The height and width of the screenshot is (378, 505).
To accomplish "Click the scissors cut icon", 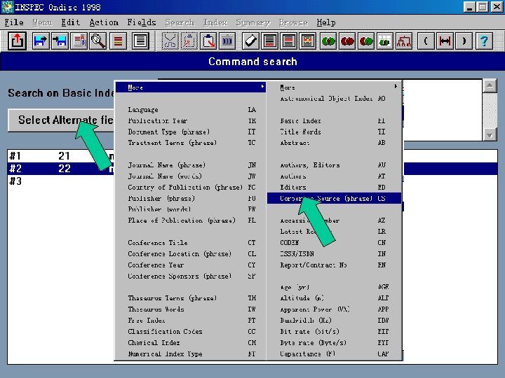I will click(170, 41).
